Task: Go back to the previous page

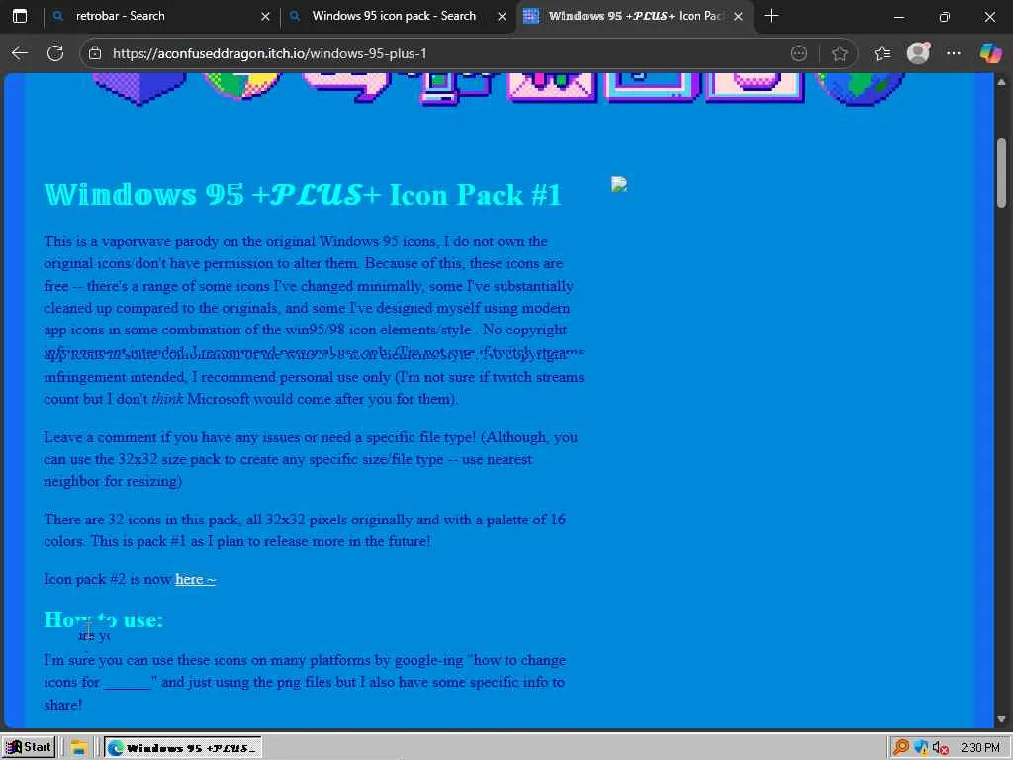Action: [20, 53]
